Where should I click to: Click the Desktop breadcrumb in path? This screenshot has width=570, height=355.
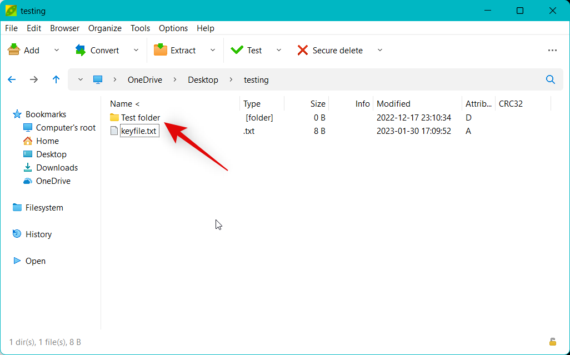[x=203, y=79]
